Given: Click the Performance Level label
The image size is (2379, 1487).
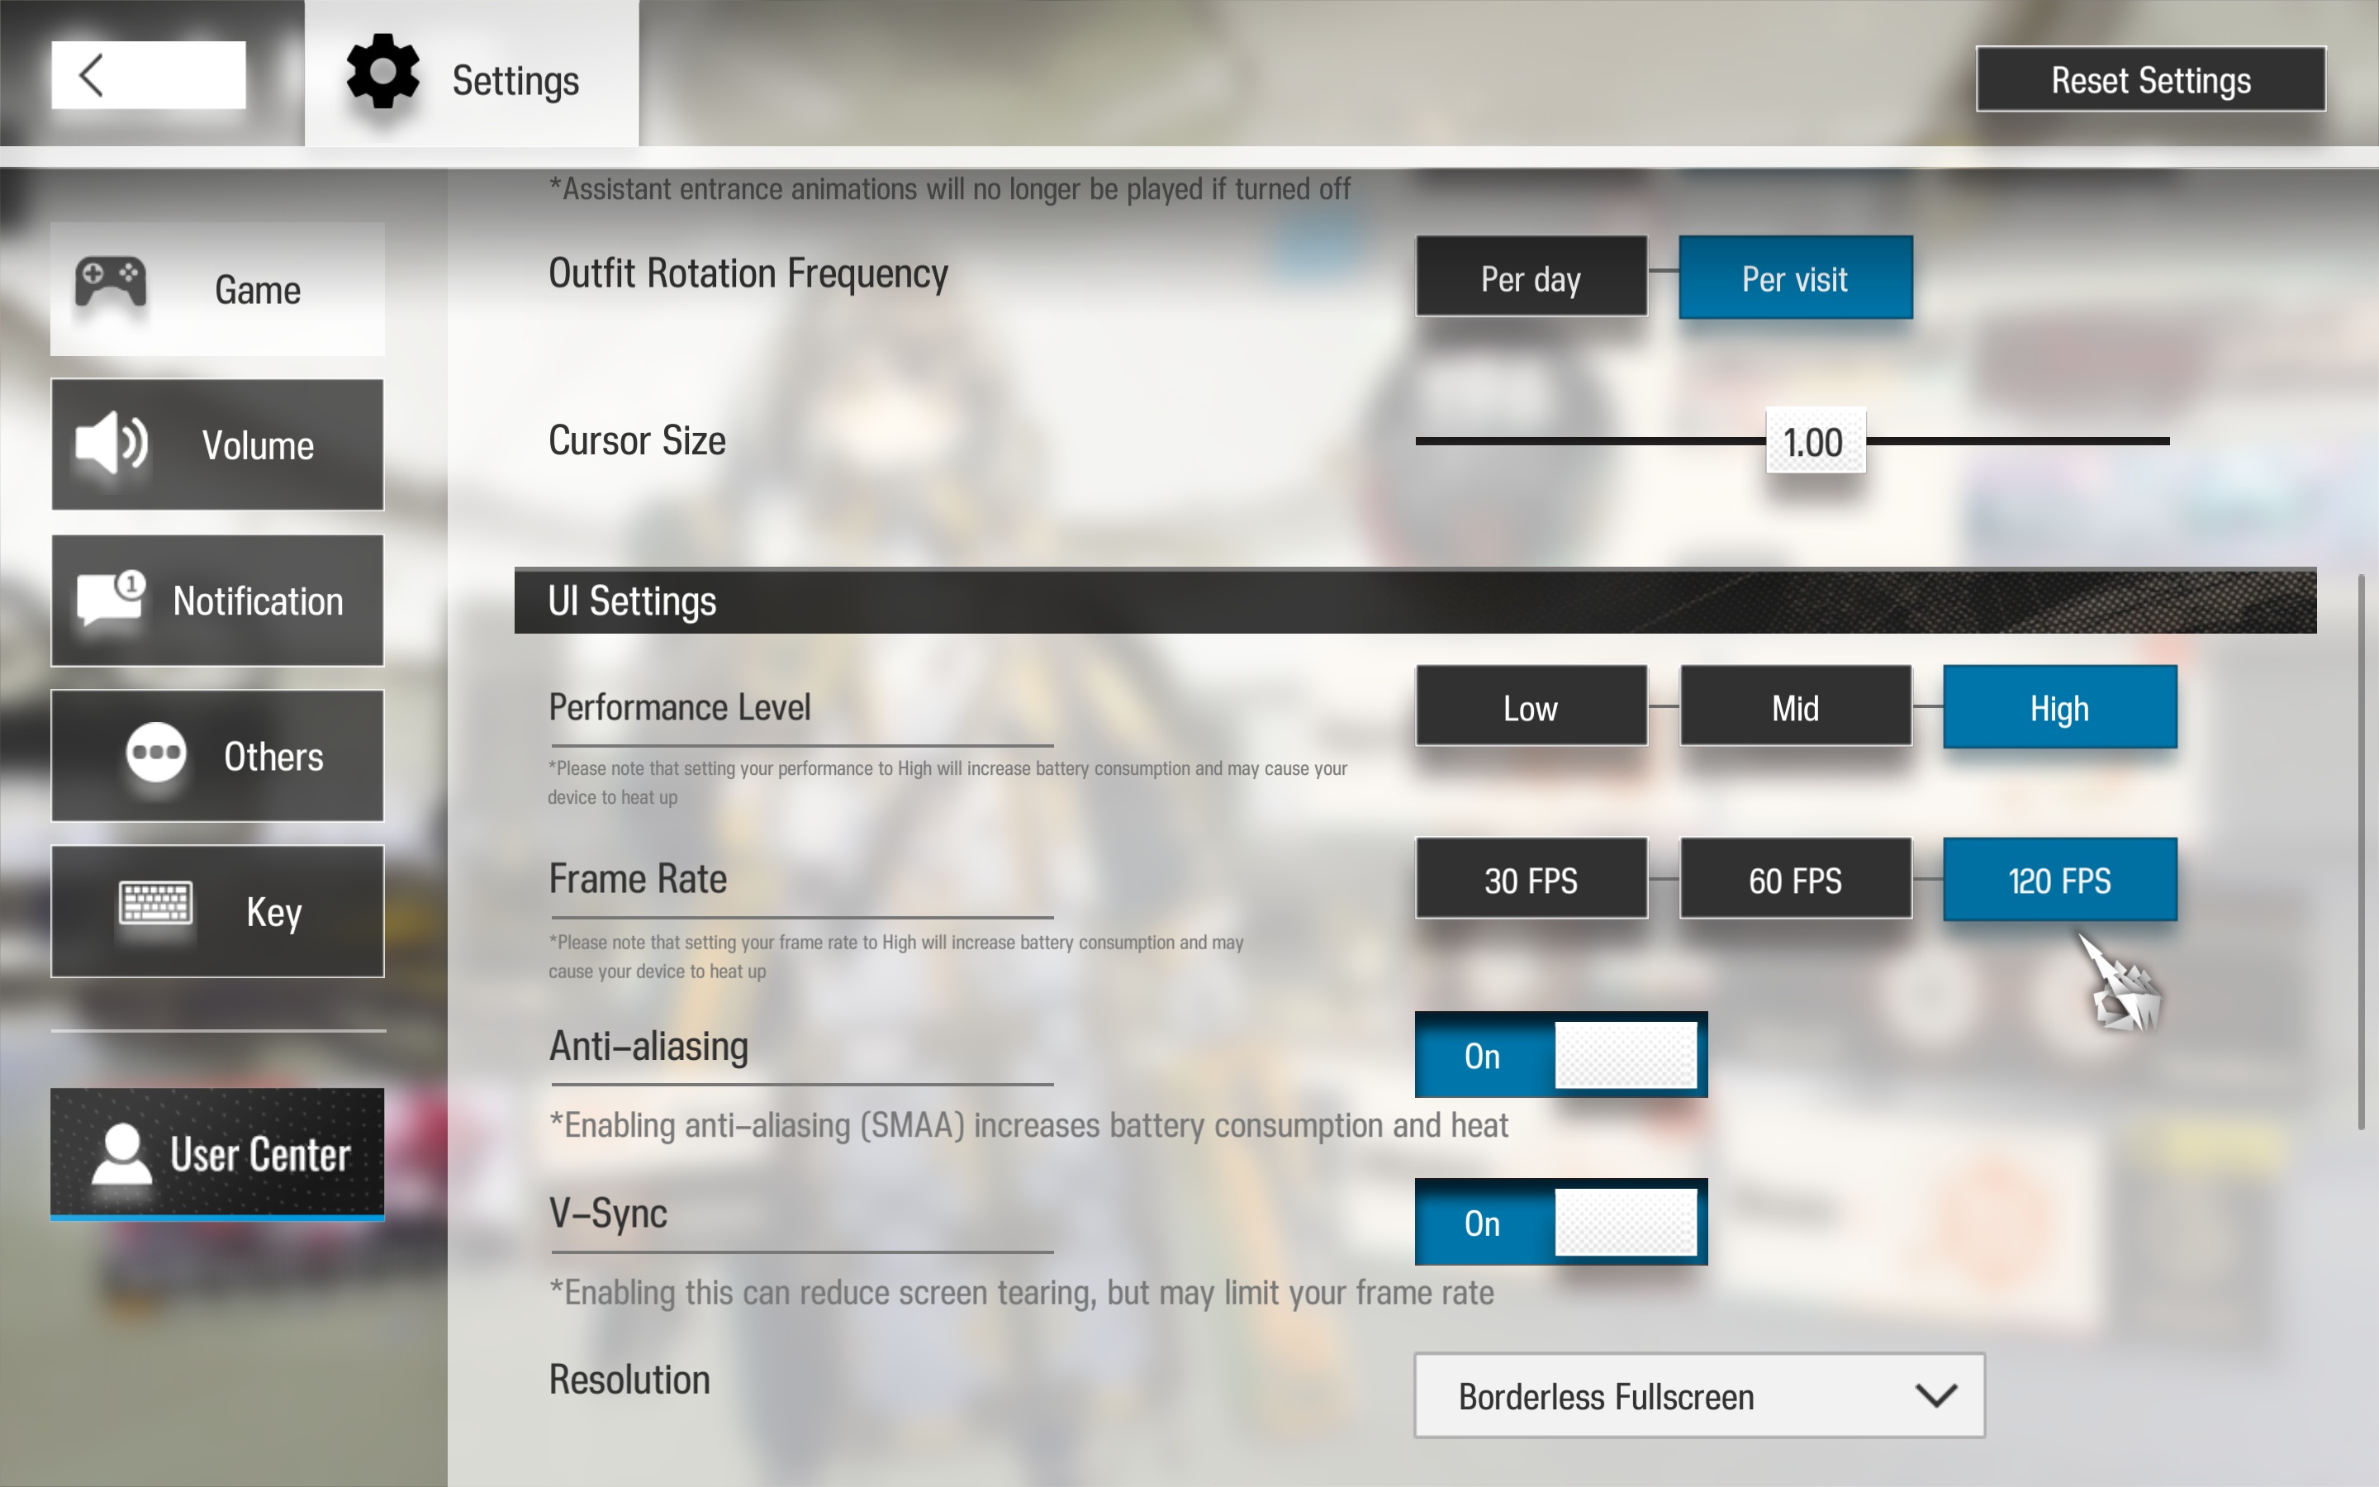Looking at the screenshot, I should [679, 707].
